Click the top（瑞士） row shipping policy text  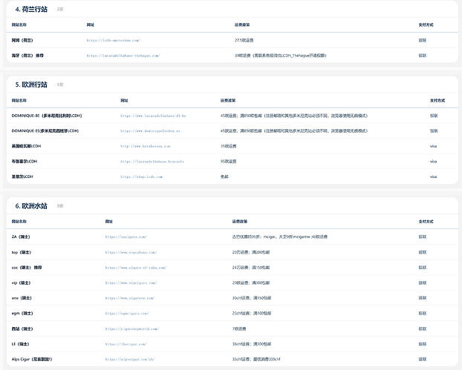coord(251,252)
